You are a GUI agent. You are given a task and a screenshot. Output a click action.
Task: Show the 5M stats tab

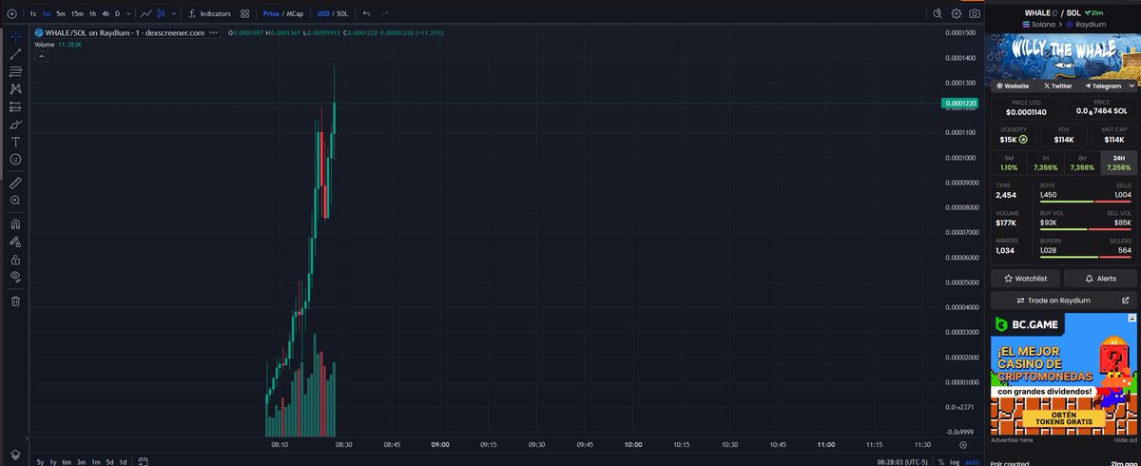[1009, 163]
